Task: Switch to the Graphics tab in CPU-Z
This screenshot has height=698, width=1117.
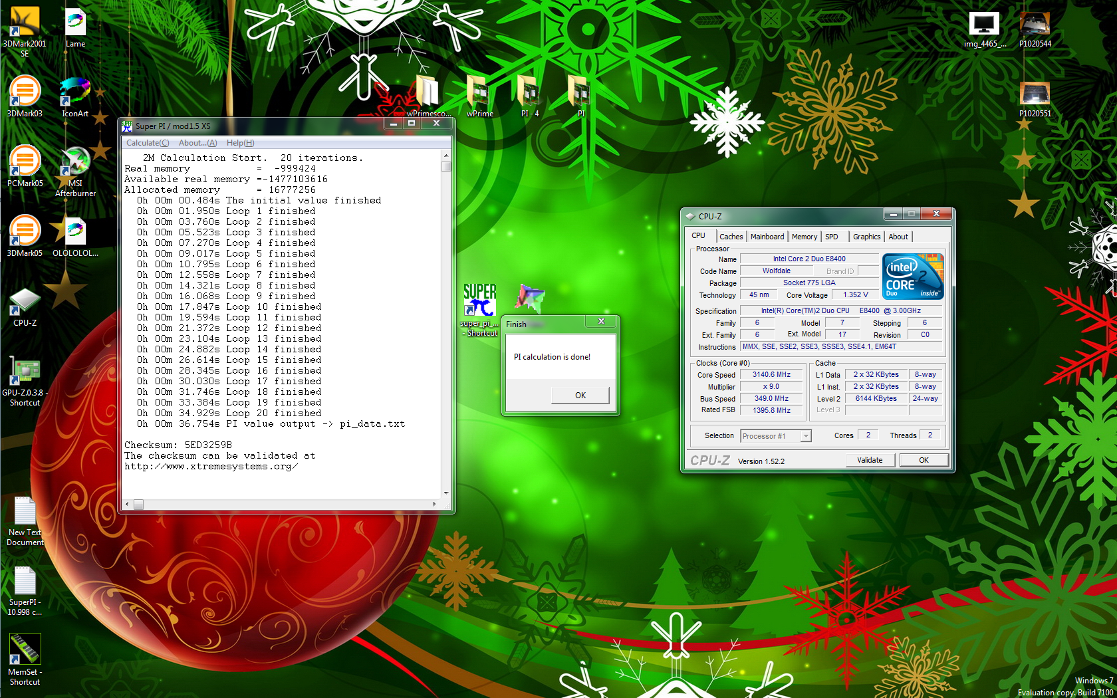Action: tap(866, 237)
